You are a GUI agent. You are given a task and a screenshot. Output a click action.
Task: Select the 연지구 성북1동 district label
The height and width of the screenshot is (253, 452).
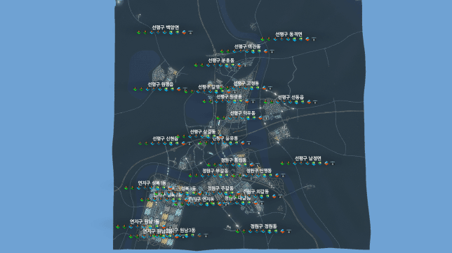152,183
